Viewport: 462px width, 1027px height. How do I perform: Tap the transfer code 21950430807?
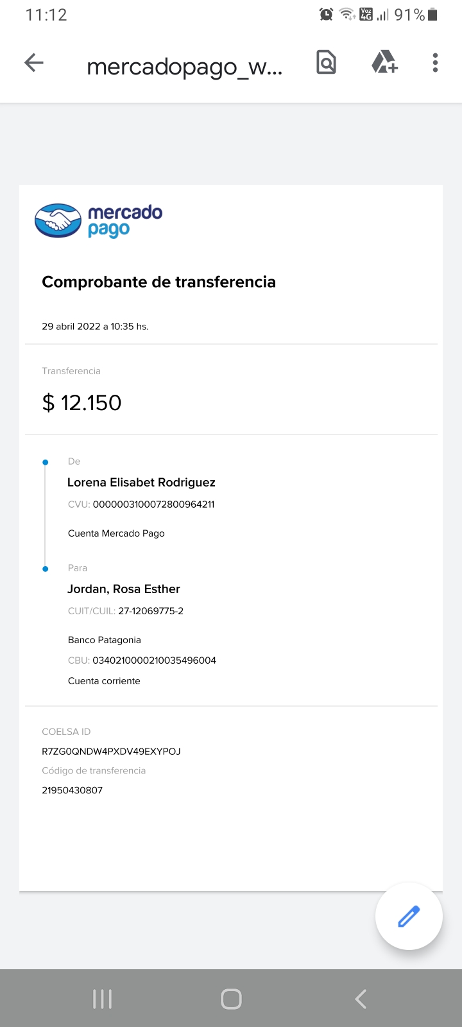[72, 790]
